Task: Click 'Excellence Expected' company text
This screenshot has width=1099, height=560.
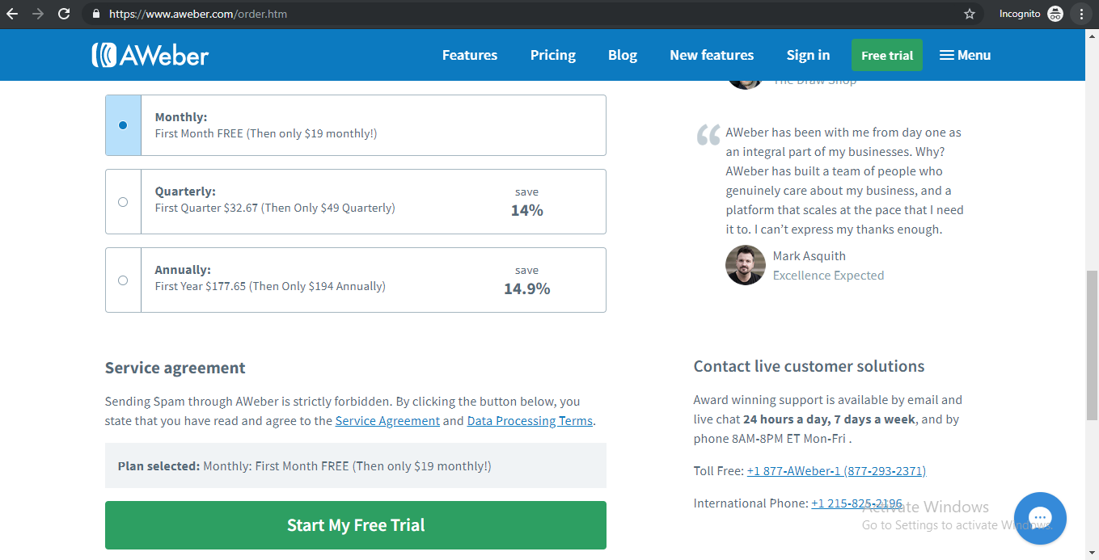Action: pos(828,276)
